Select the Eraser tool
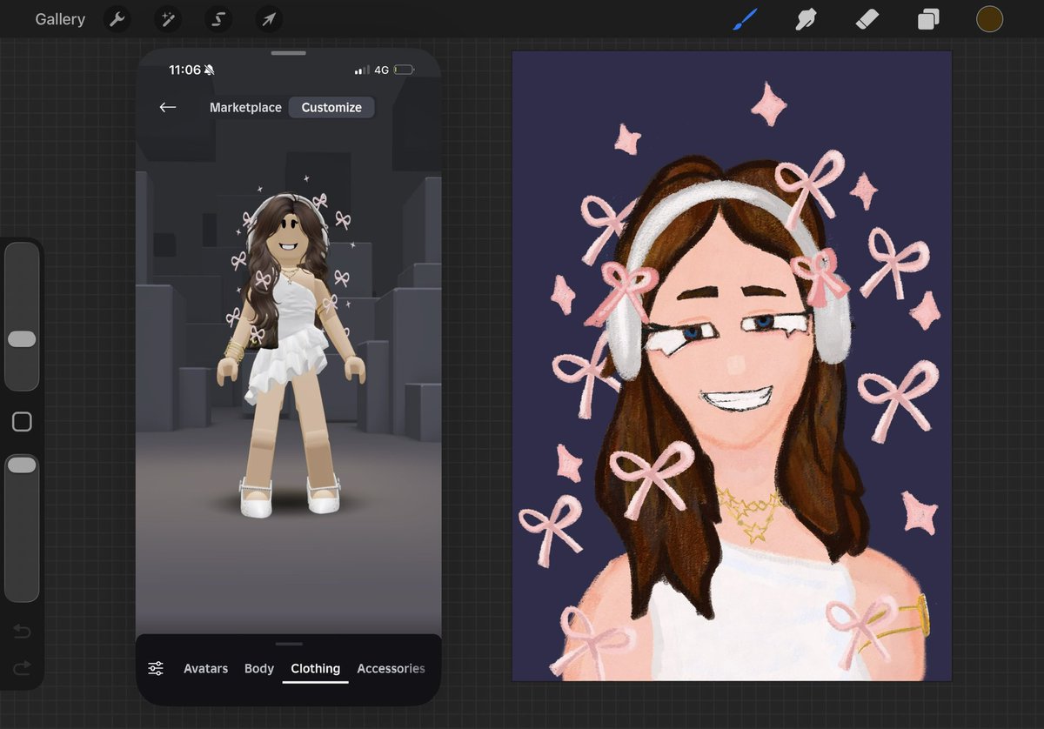The height and width of the screenshot is (729, 1044). click(x=867, y=19)
